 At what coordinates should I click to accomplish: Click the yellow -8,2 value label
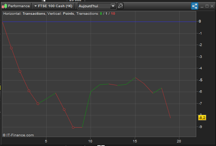(x=202, y=118)
